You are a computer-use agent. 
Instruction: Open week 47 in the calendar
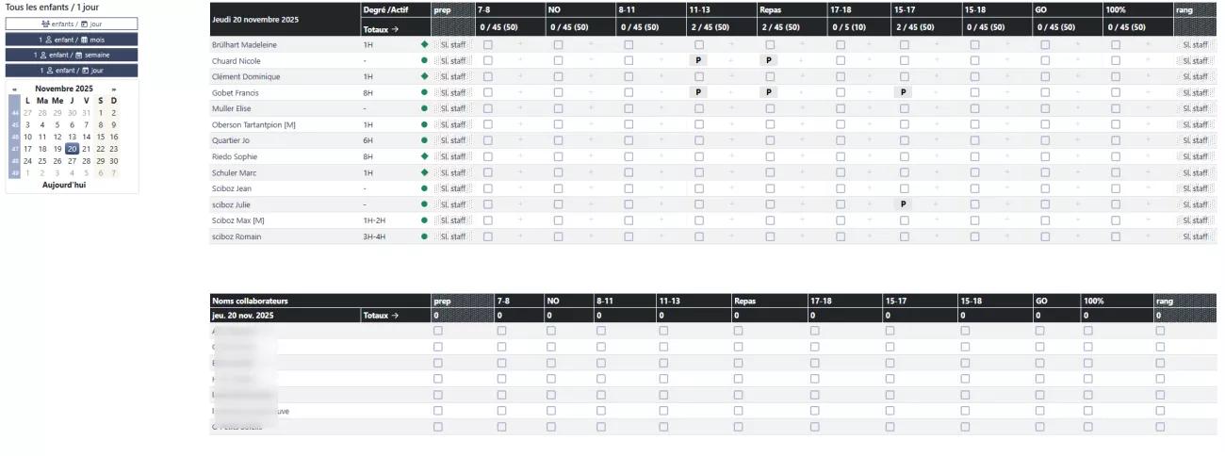point(14,149)
